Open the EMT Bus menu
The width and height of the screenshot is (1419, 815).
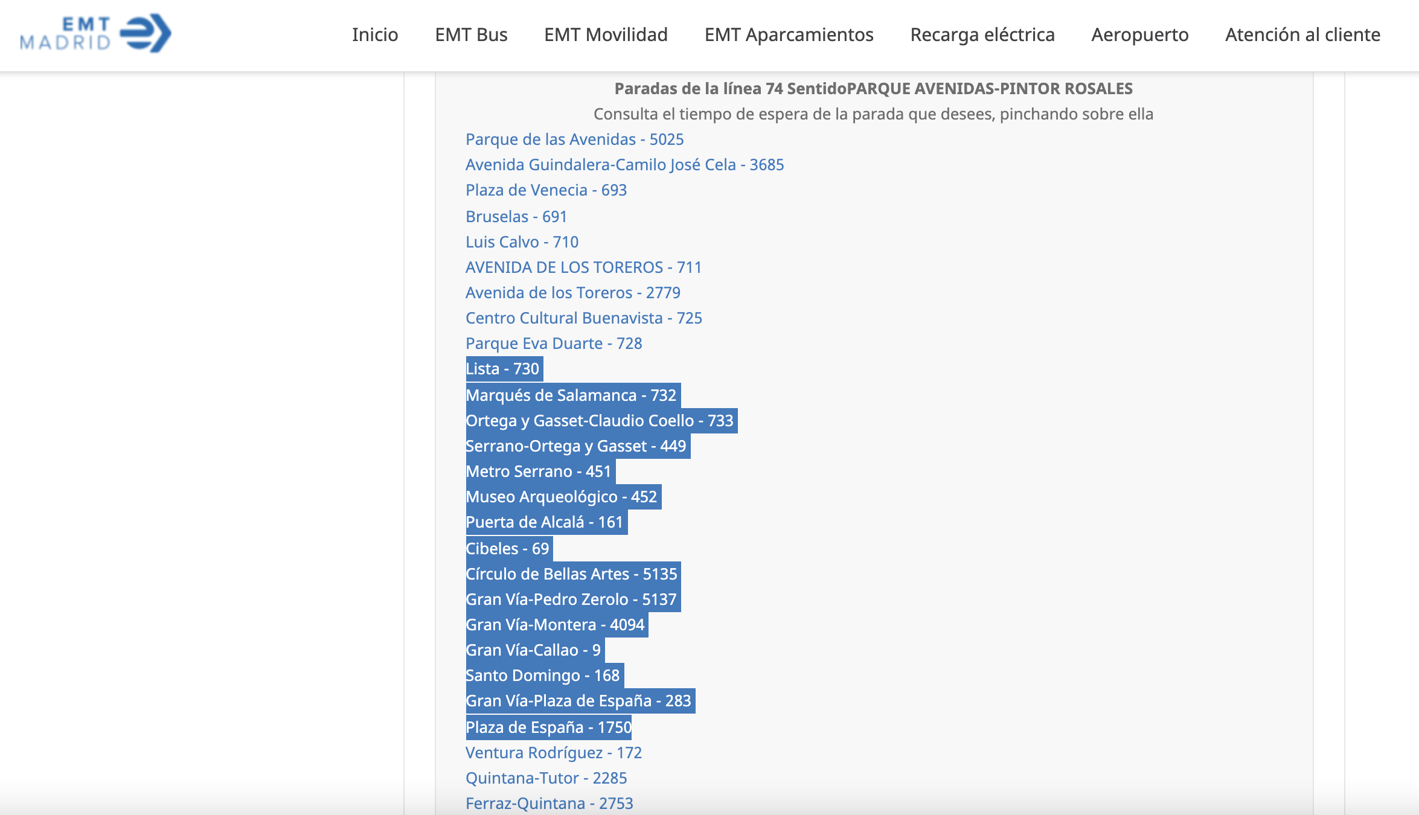471,35
